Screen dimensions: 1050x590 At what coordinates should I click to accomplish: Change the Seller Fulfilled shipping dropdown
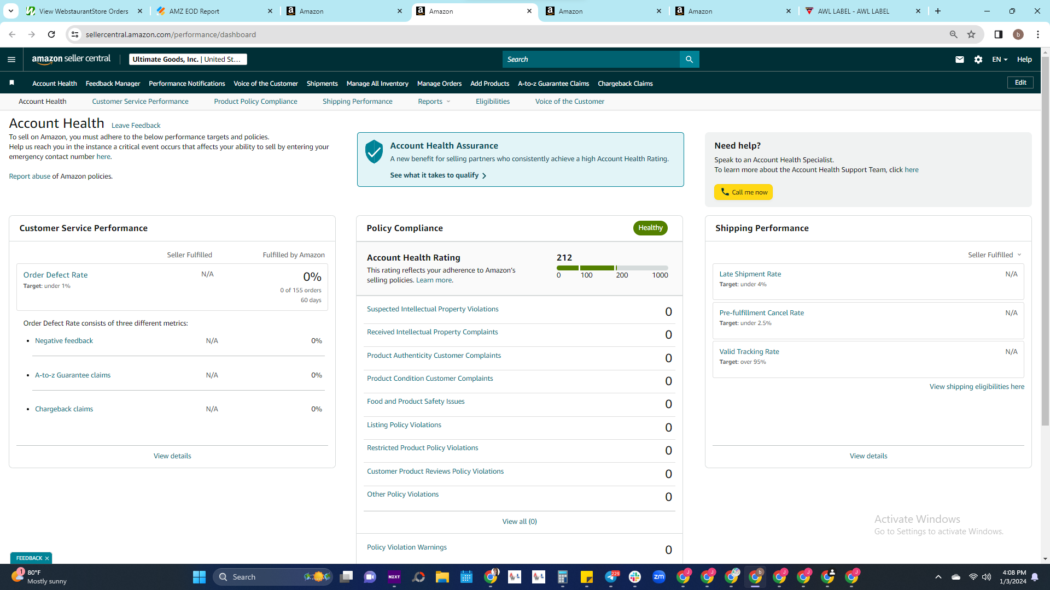[x=995, y=255]
